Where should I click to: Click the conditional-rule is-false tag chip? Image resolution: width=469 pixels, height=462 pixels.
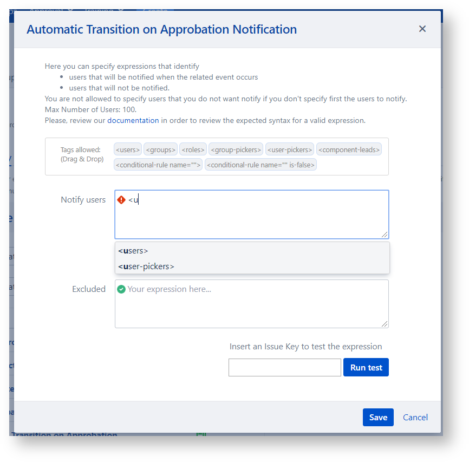click(260, 165)
